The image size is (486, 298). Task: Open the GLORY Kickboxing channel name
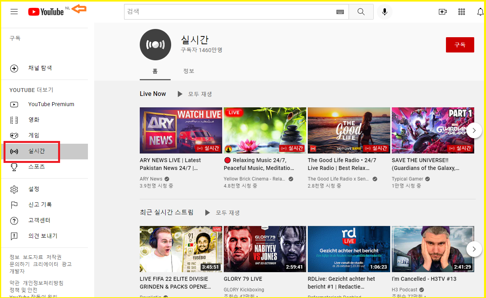[x=244, y=290]
